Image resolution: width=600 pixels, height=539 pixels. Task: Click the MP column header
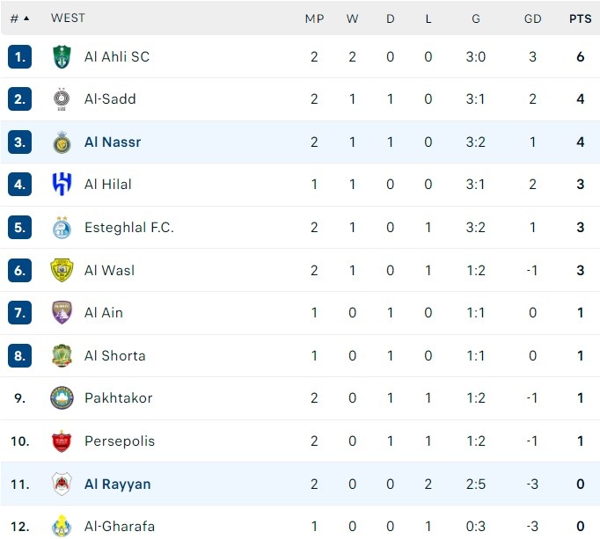point(314,18)
